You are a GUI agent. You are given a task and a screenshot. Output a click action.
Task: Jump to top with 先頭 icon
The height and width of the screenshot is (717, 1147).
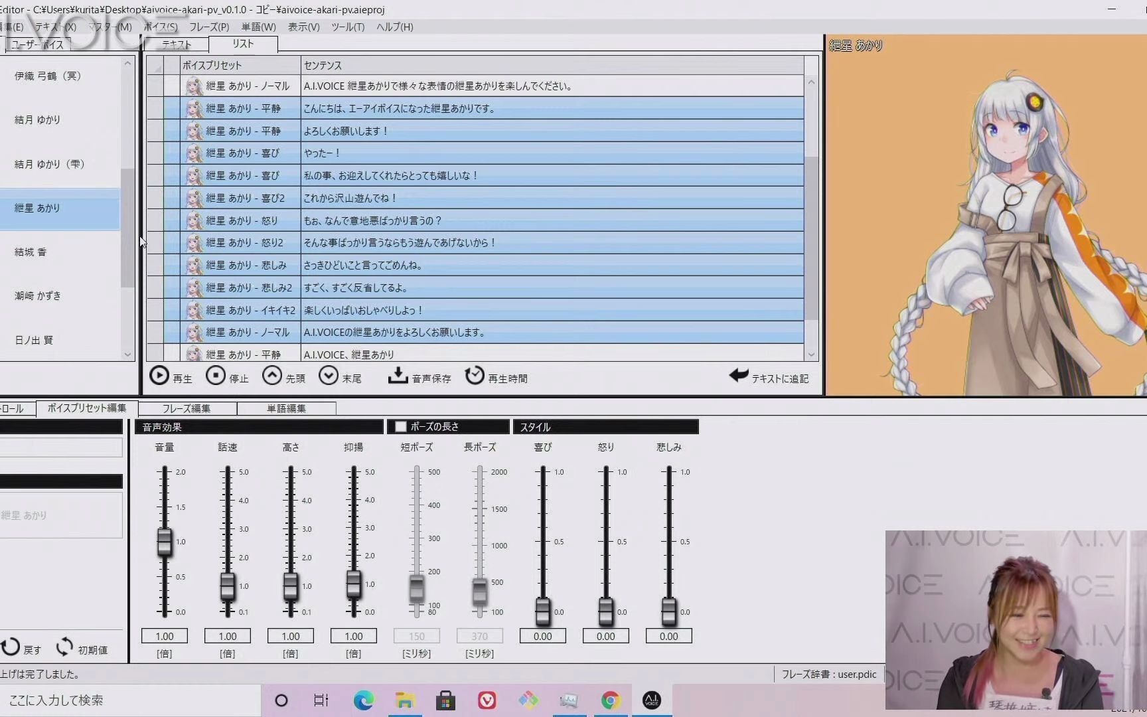pos(272,376)
